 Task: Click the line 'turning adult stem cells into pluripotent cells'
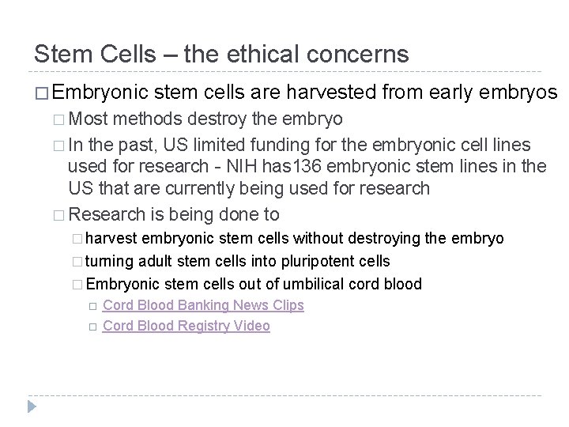(237, 261)
